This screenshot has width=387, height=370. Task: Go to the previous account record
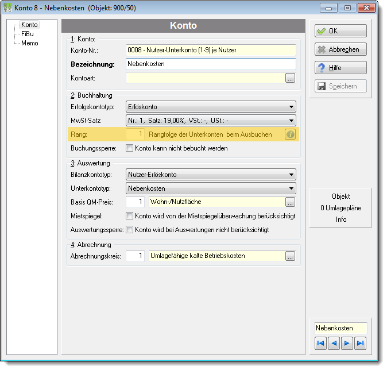334,344
